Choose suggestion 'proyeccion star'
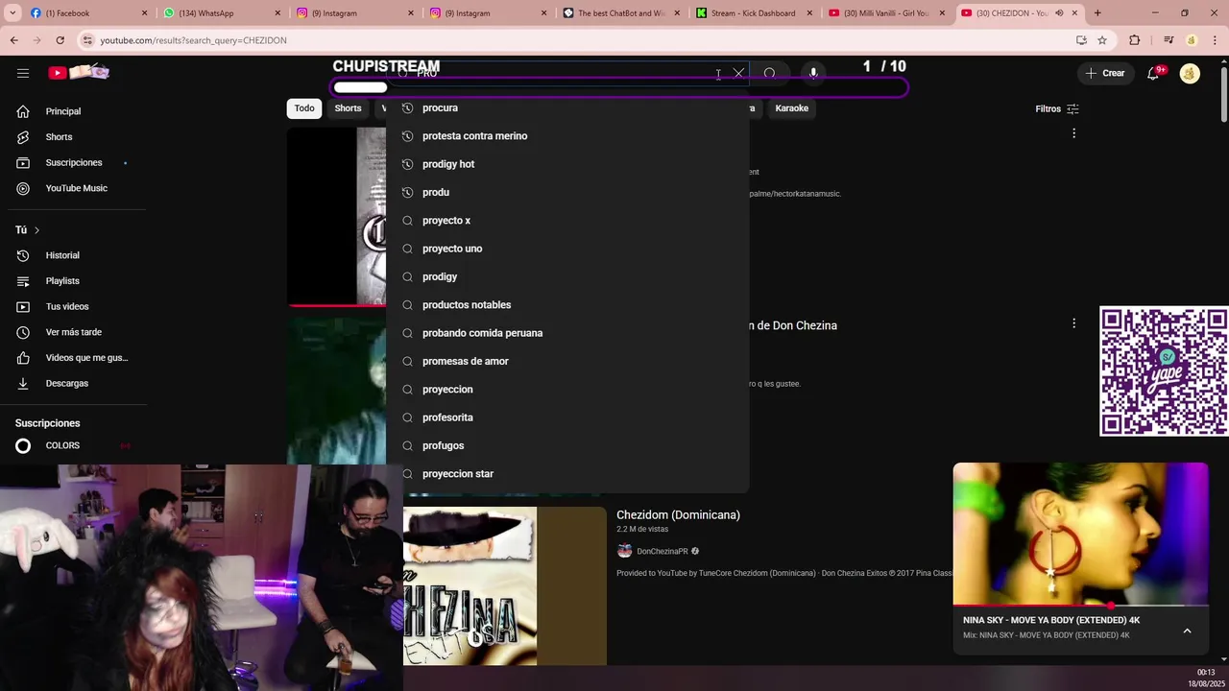This screenshot has height=691, width=1229. [567, 474]
